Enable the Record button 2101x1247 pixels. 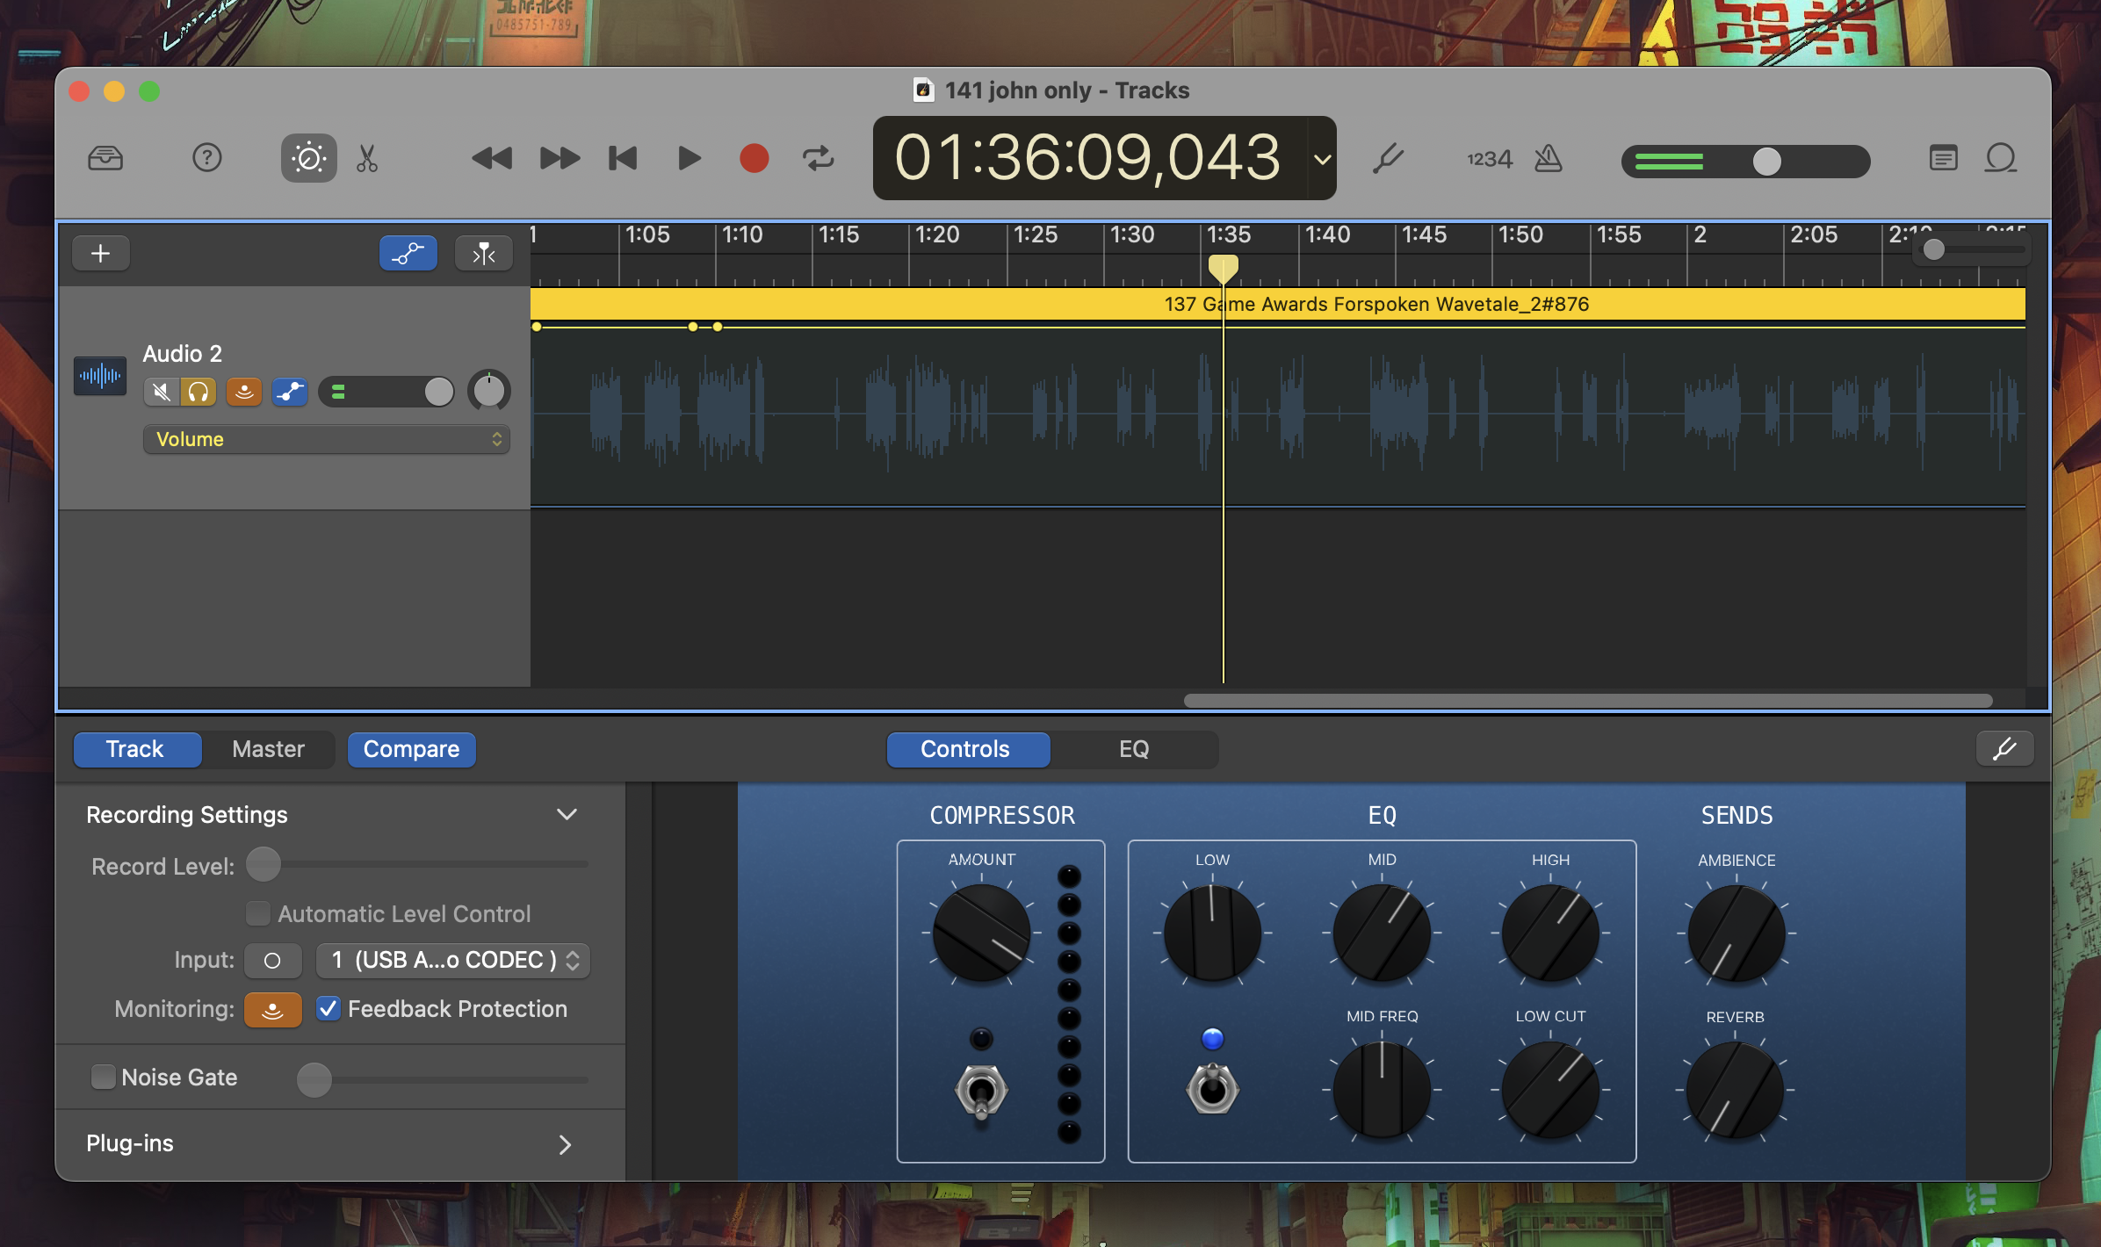click(x=753, y=158)
